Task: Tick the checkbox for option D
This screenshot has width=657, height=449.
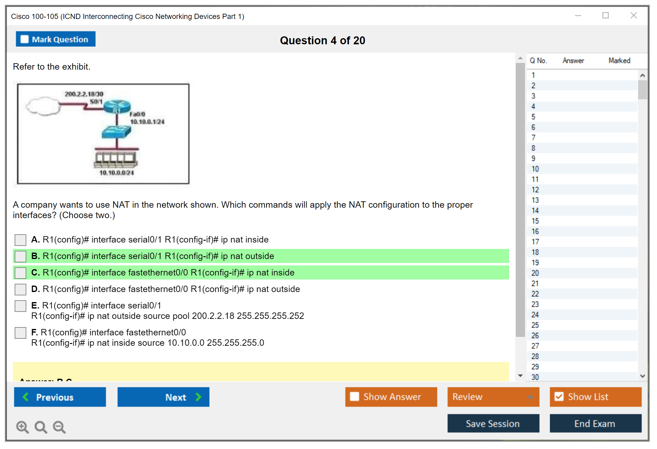Action: click(20, 289)
